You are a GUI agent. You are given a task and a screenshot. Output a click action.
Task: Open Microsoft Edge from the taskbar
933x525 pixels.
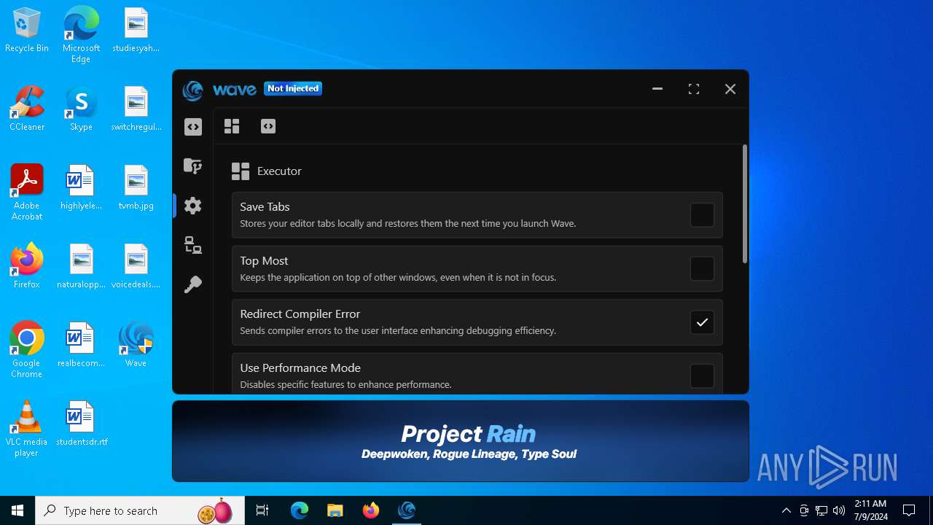(x=300, y=510)
